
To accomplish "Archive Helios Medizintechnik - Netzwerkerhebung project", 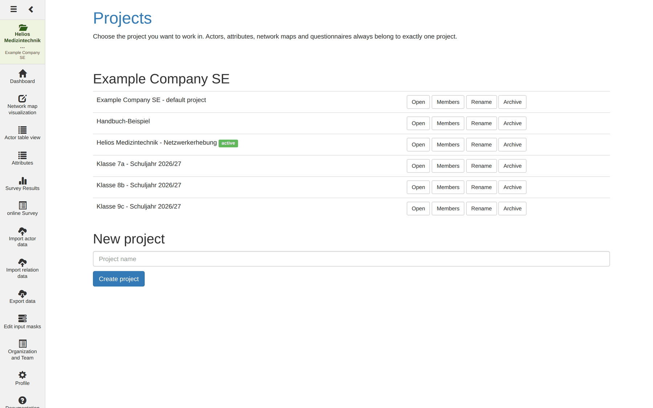I will (x=512, y=145).
